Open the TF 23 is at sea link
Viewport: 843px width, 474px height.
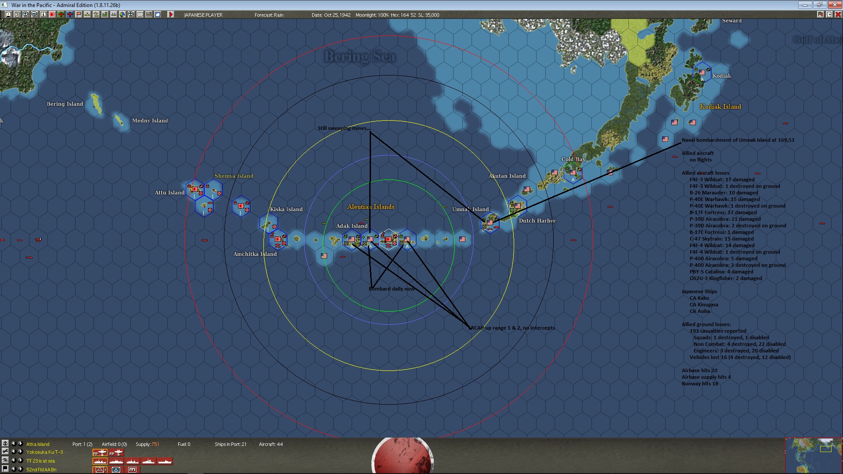point(40,461)
